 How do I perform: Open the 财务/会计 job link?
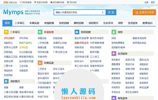tap(79, 61)
